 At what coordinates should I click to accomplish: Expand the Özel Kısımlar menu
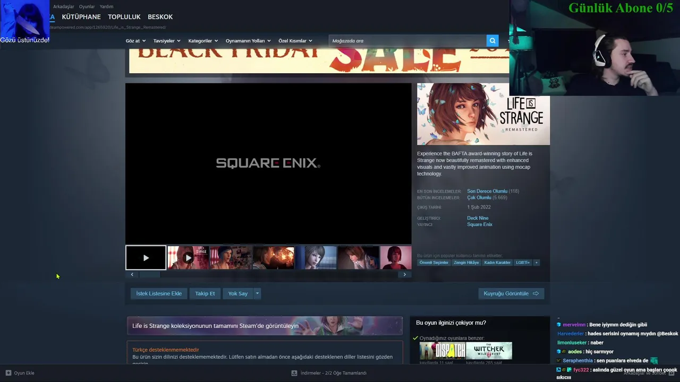coord(295,41)
